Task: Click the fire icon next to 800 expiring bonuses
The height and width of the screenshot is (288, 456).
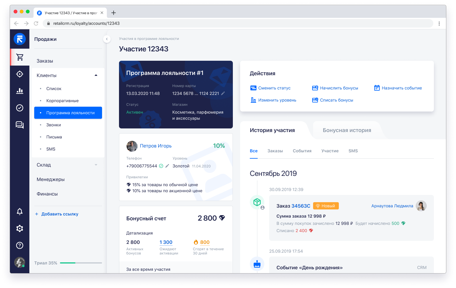Action: pos(197,242)
